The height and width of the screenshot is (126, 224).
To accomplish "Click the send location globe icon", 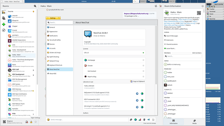I will point(135,120).
